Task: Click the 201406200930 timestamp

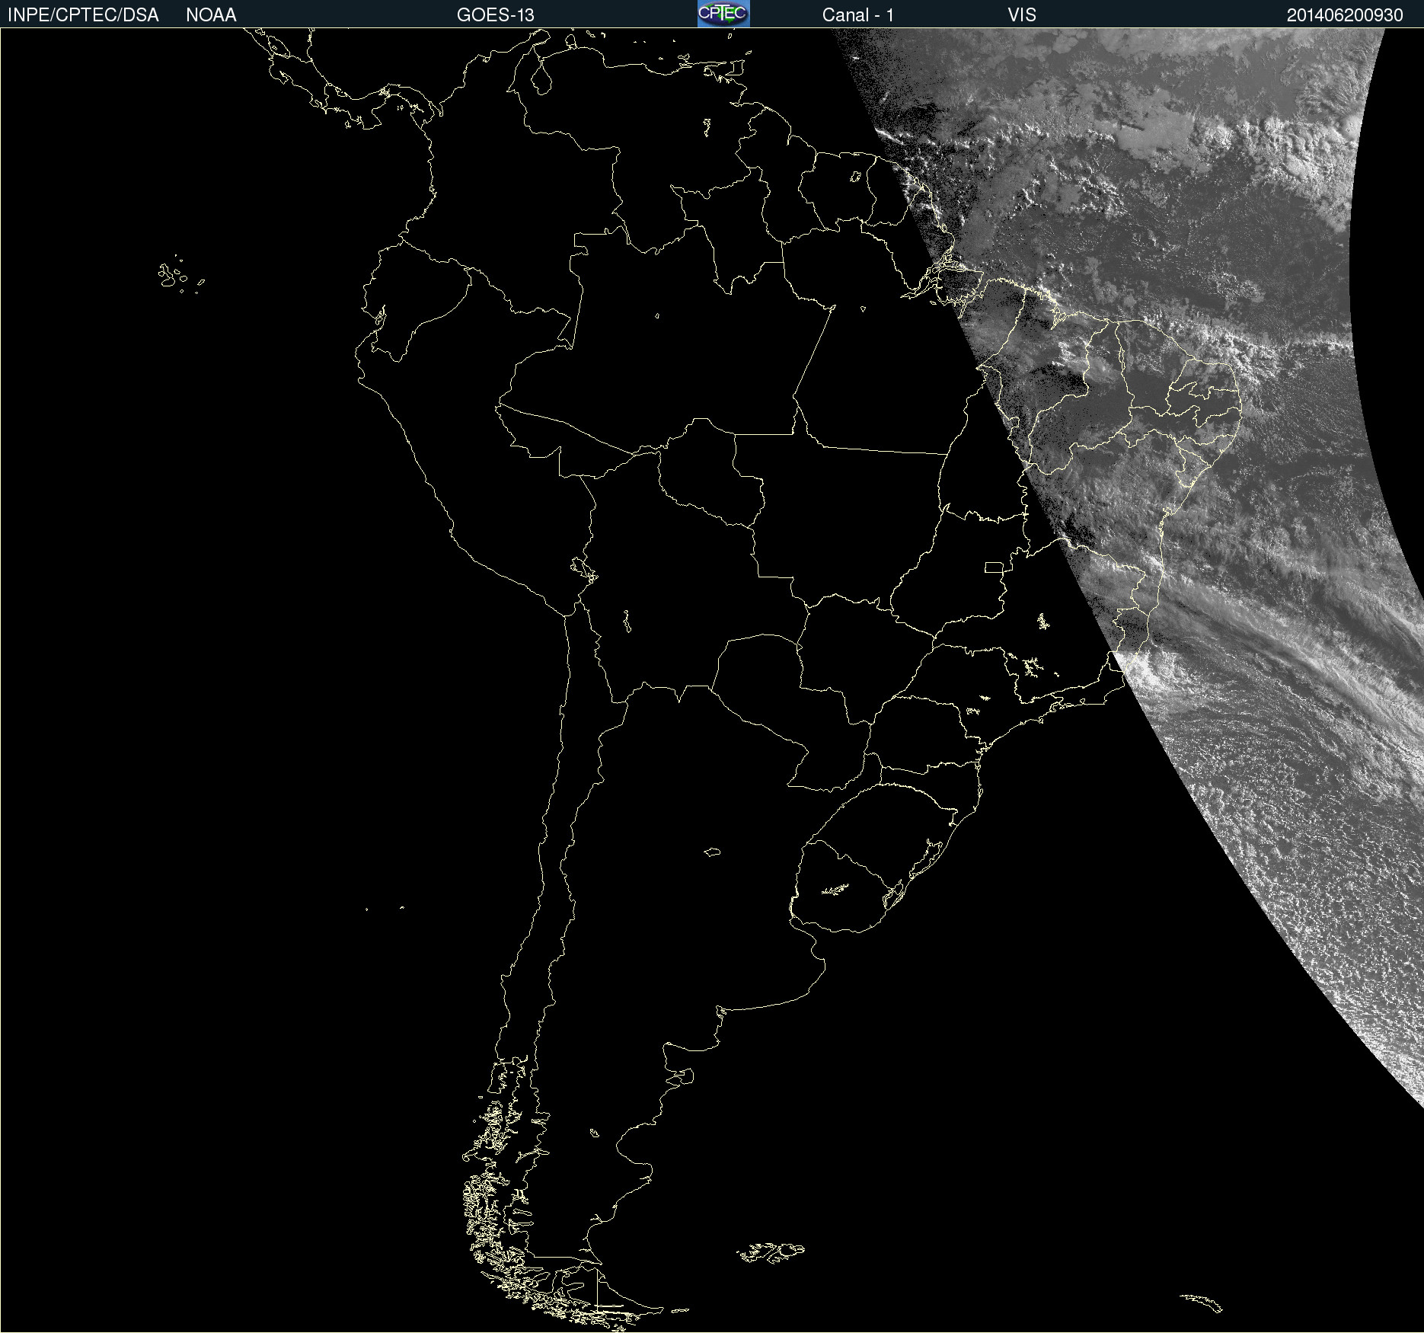Action: coord(1345,15)
